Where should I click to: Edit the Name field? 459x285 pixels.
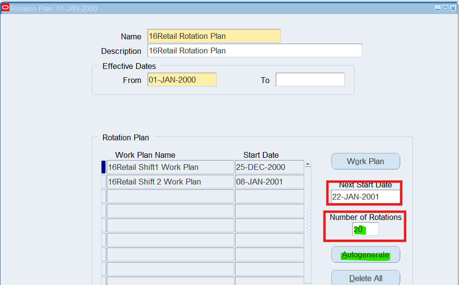pos(214,36)
